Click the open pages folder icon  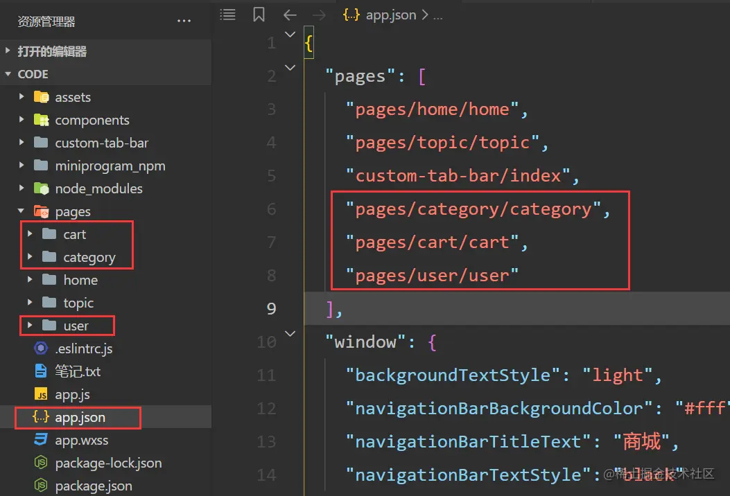pyautogui.click(x=42, y=212)
